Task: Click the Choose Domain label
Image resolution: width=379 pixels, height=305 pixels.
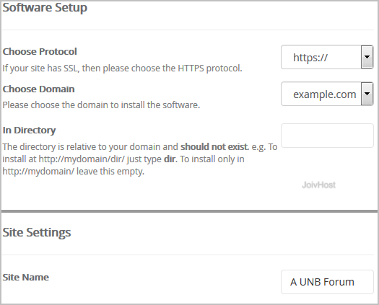Action: (38, 89)
